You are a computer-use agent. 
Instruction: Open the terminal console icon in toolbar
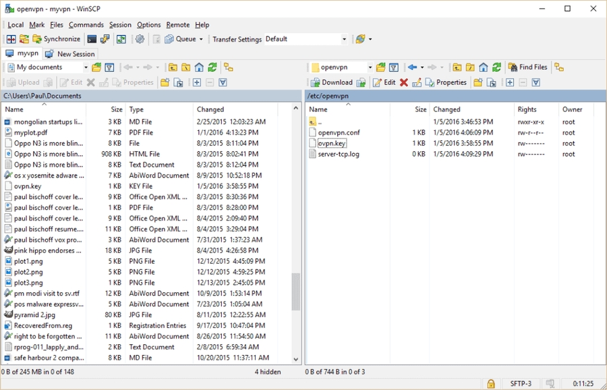(x=92, y=39)
